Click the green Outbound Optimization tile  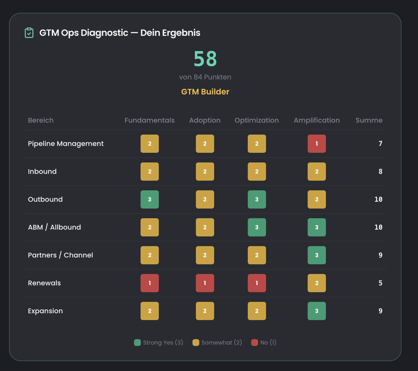click(257, 199)
